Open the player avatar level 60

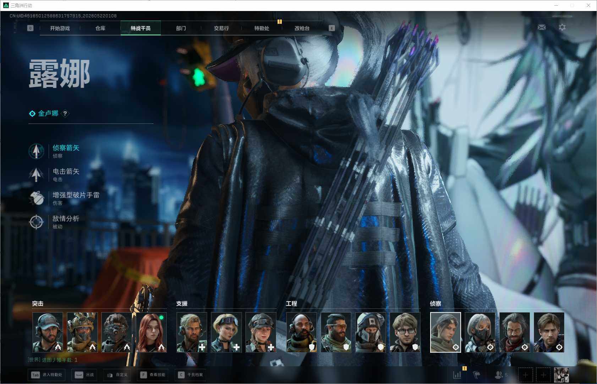point(562,375)
